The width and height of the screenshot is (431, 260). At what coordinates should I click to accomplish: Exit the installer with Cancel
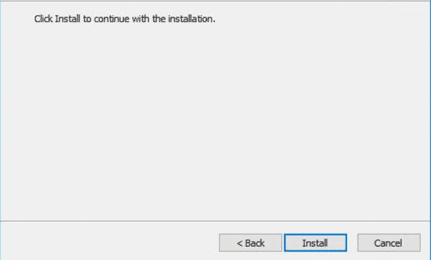click(x=389, y=243)
